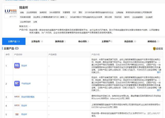Open the 竞品信息 tab

coord(130,41)
